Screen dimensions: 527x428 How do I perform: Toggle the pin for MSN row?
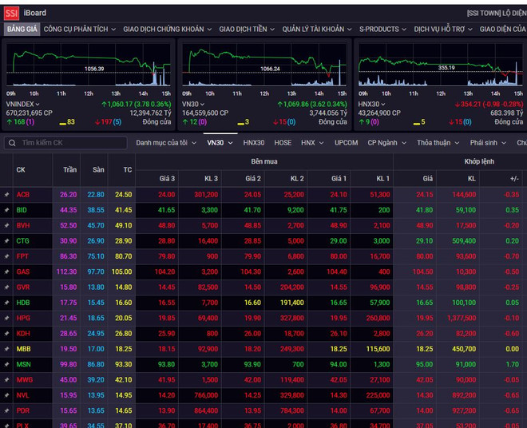tap(6, 364)
